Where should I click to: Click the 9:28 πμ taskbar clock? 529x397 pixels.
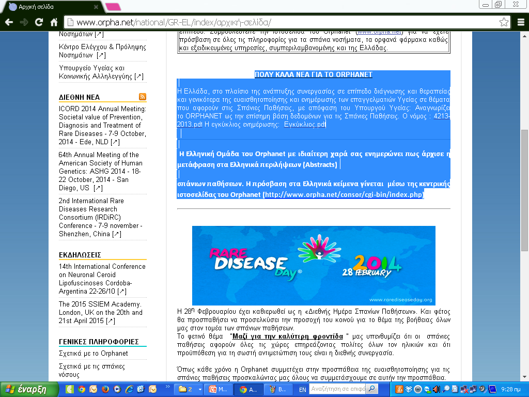tap(511, 389)
